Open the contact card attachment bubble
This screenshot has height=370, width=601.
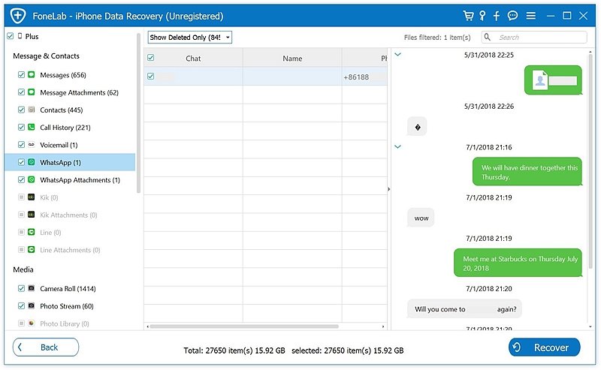click(553, 80)
